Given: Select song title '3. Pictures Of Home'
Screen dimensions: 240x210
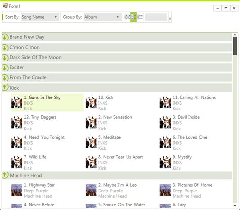Looking at the screenshot, I should tap(192, 185).
